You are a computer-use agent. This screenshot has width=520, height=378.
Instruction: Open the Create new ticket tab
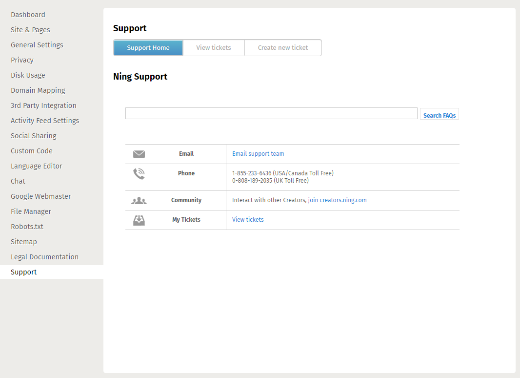tap(283, 48)
